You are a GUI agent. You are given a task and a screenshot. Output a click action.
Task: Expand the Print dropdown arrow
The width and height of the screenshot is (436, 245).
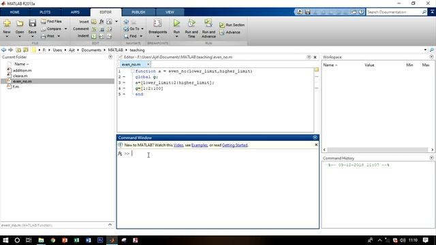[x=59, y=36]
